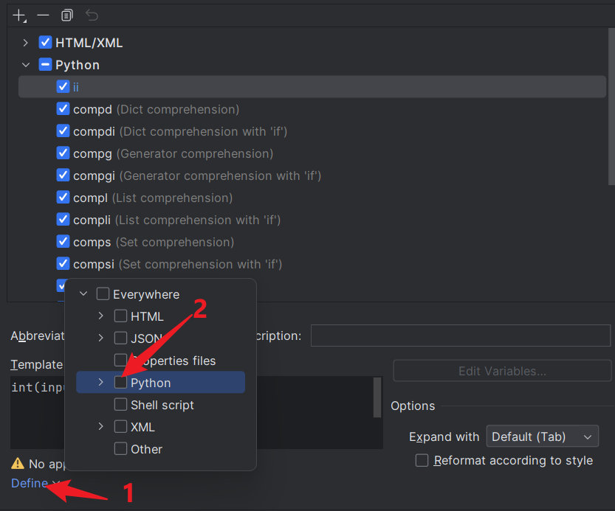Screen dimensions: 615x511
Task: Enable Reformat according to style
Action: (422, 460)
